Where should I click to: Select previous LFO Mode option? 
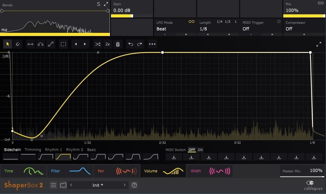pyautogui.click(x=165, y=35)
